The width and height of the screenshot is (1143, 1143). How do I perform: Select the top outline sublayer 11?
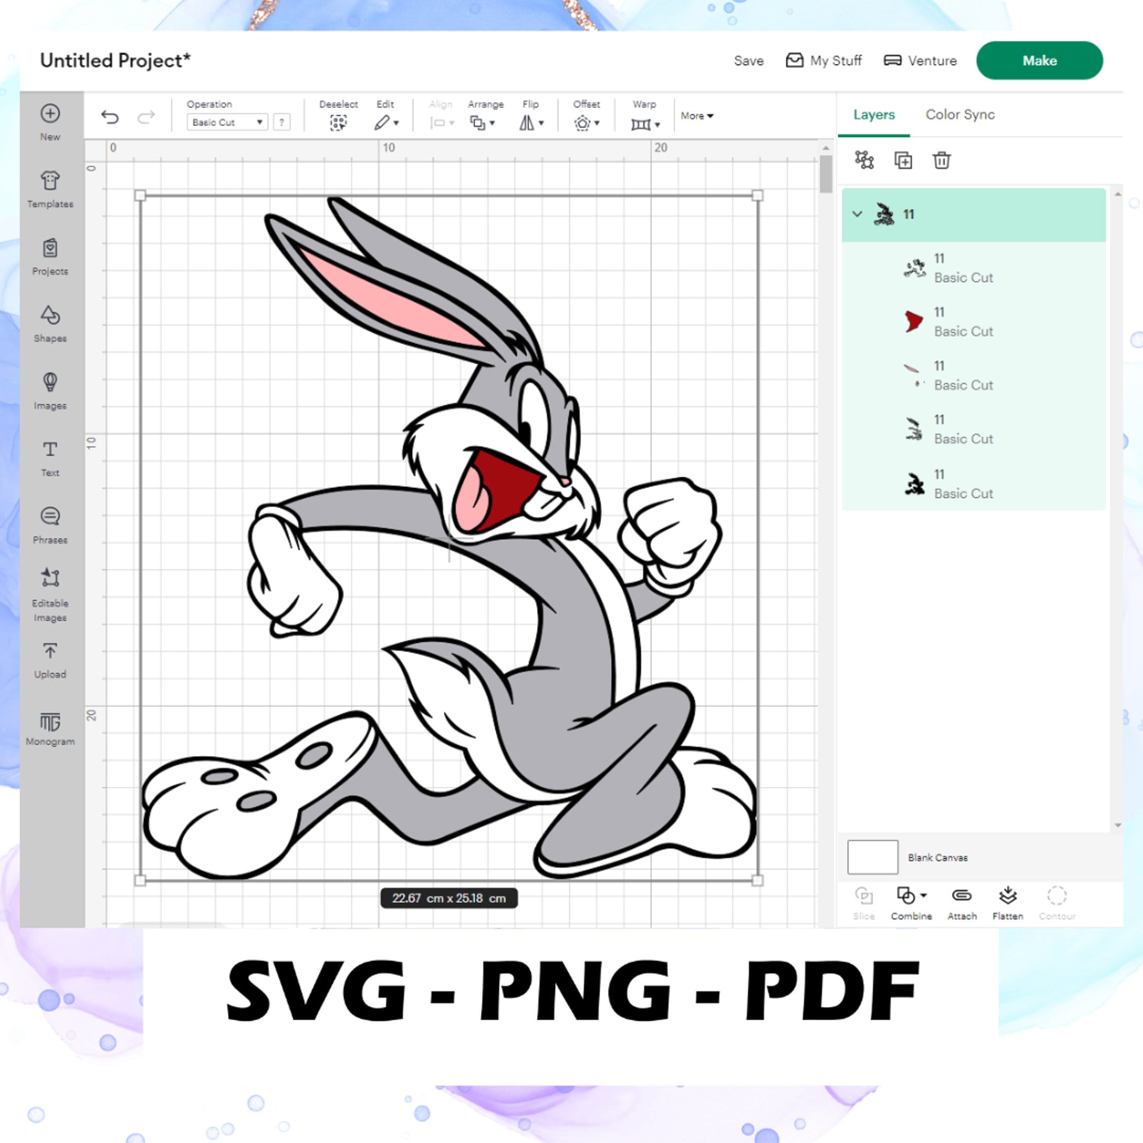(x=974, y=268)
